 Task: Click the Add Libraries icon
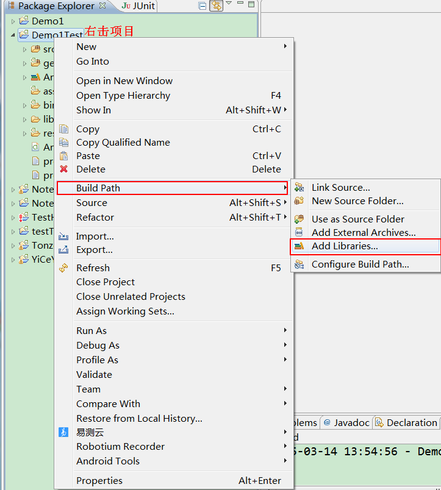[x=299, y=246]
